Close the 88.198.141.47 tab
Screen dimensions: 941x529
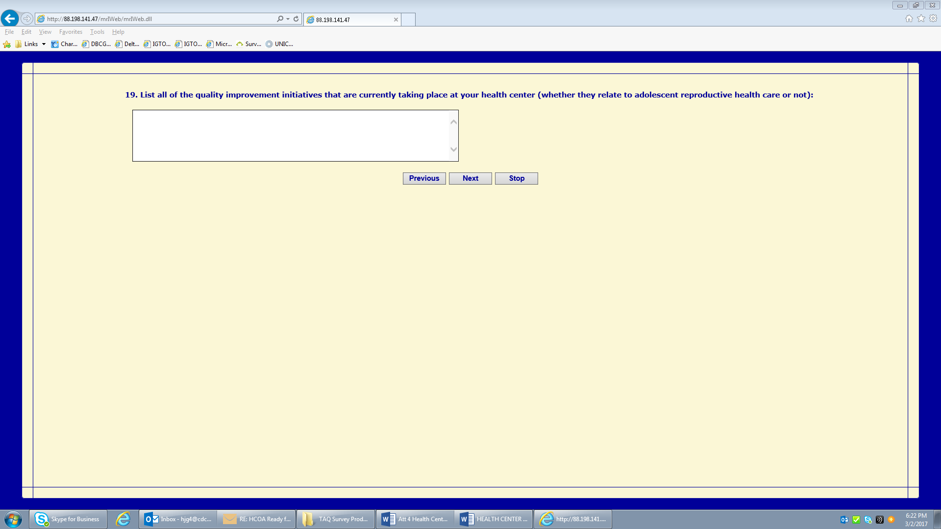396,20
